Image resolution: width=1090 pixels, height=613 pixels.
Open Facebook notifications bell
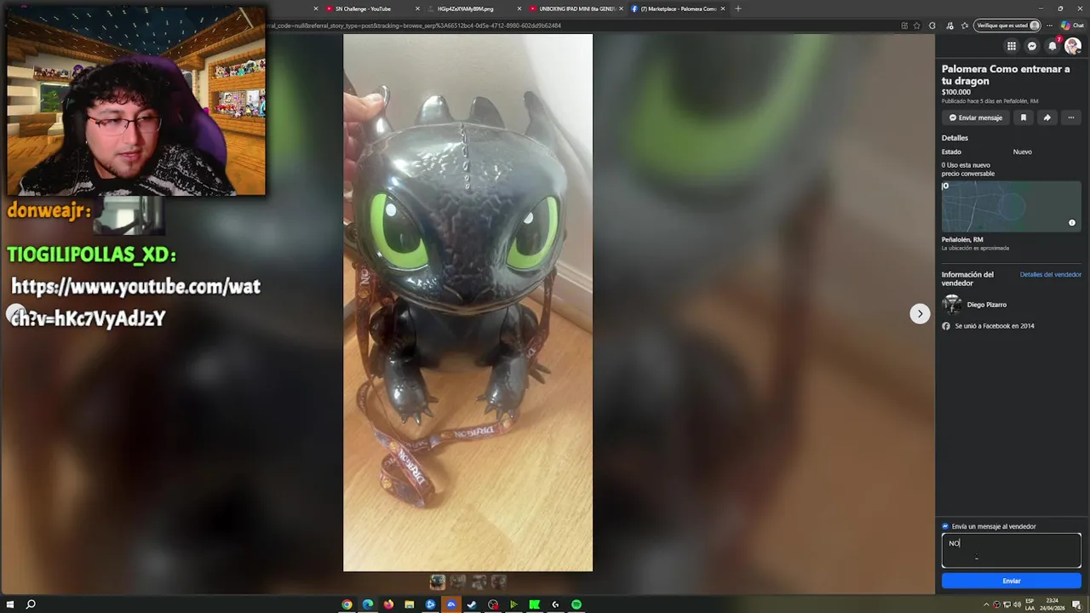pos(1053,46)
